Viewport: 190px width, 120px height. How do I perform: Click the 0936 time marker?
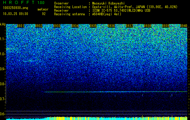111,26
